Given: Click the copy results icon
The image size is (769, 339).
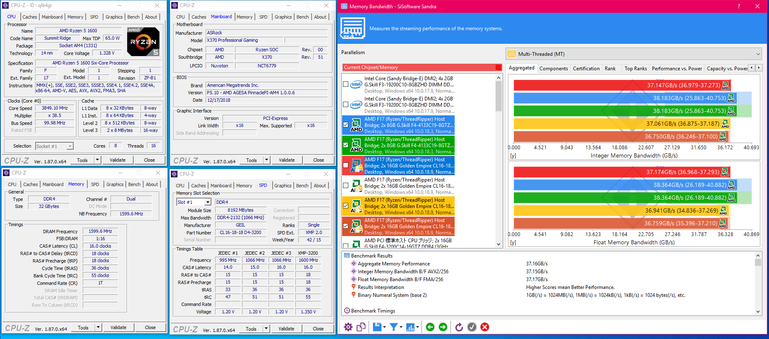Looking at the screenshot, I should point(361,327).
